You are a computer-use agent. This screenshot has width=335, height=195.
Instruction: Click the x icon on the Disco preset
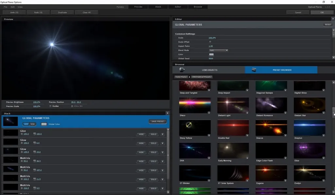click(209, 113)
